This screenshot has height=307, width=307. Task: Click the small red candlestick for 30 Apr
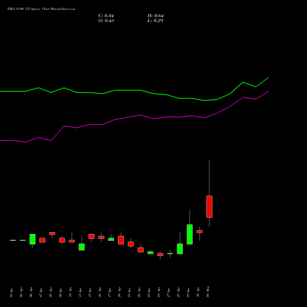(200, 231)
